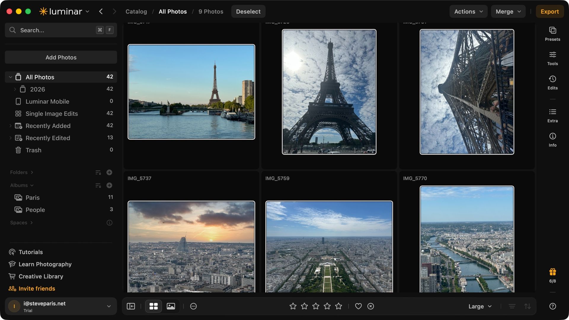
Task: Mark photo as favorite with heart
Action: coord(358,306)
